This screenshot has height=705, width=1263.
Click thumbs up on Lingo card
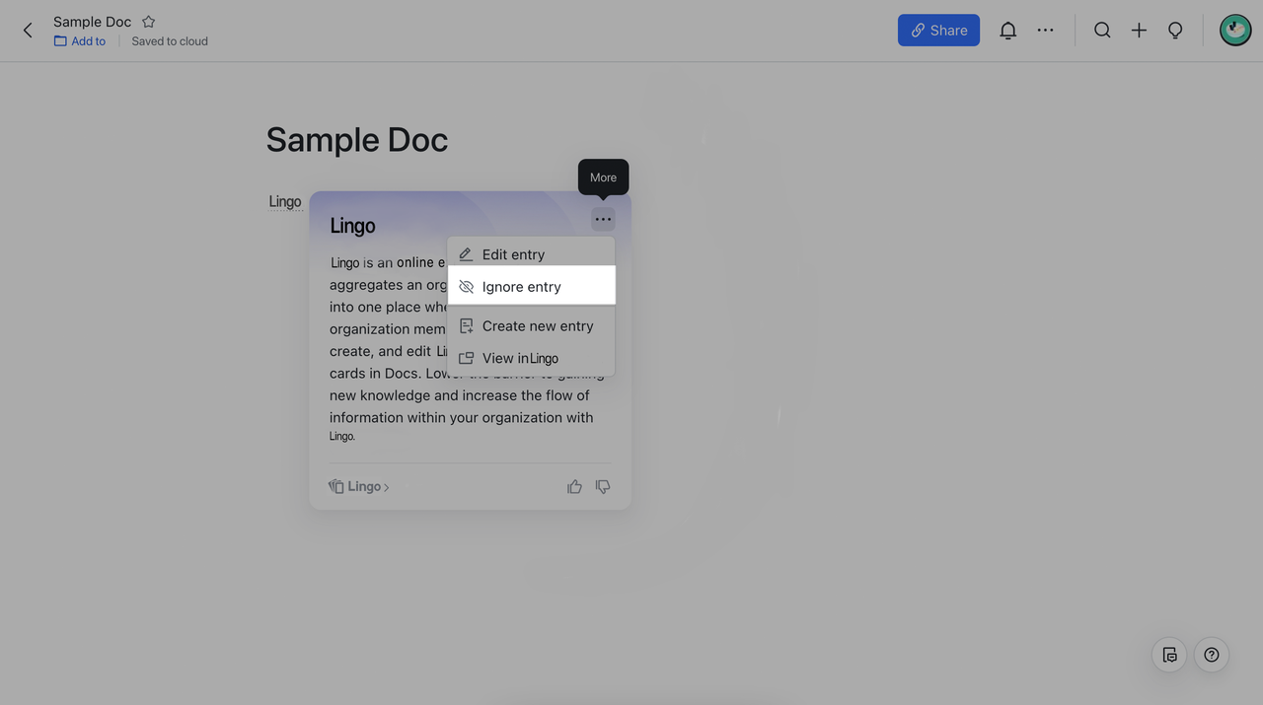click(574, 486)
